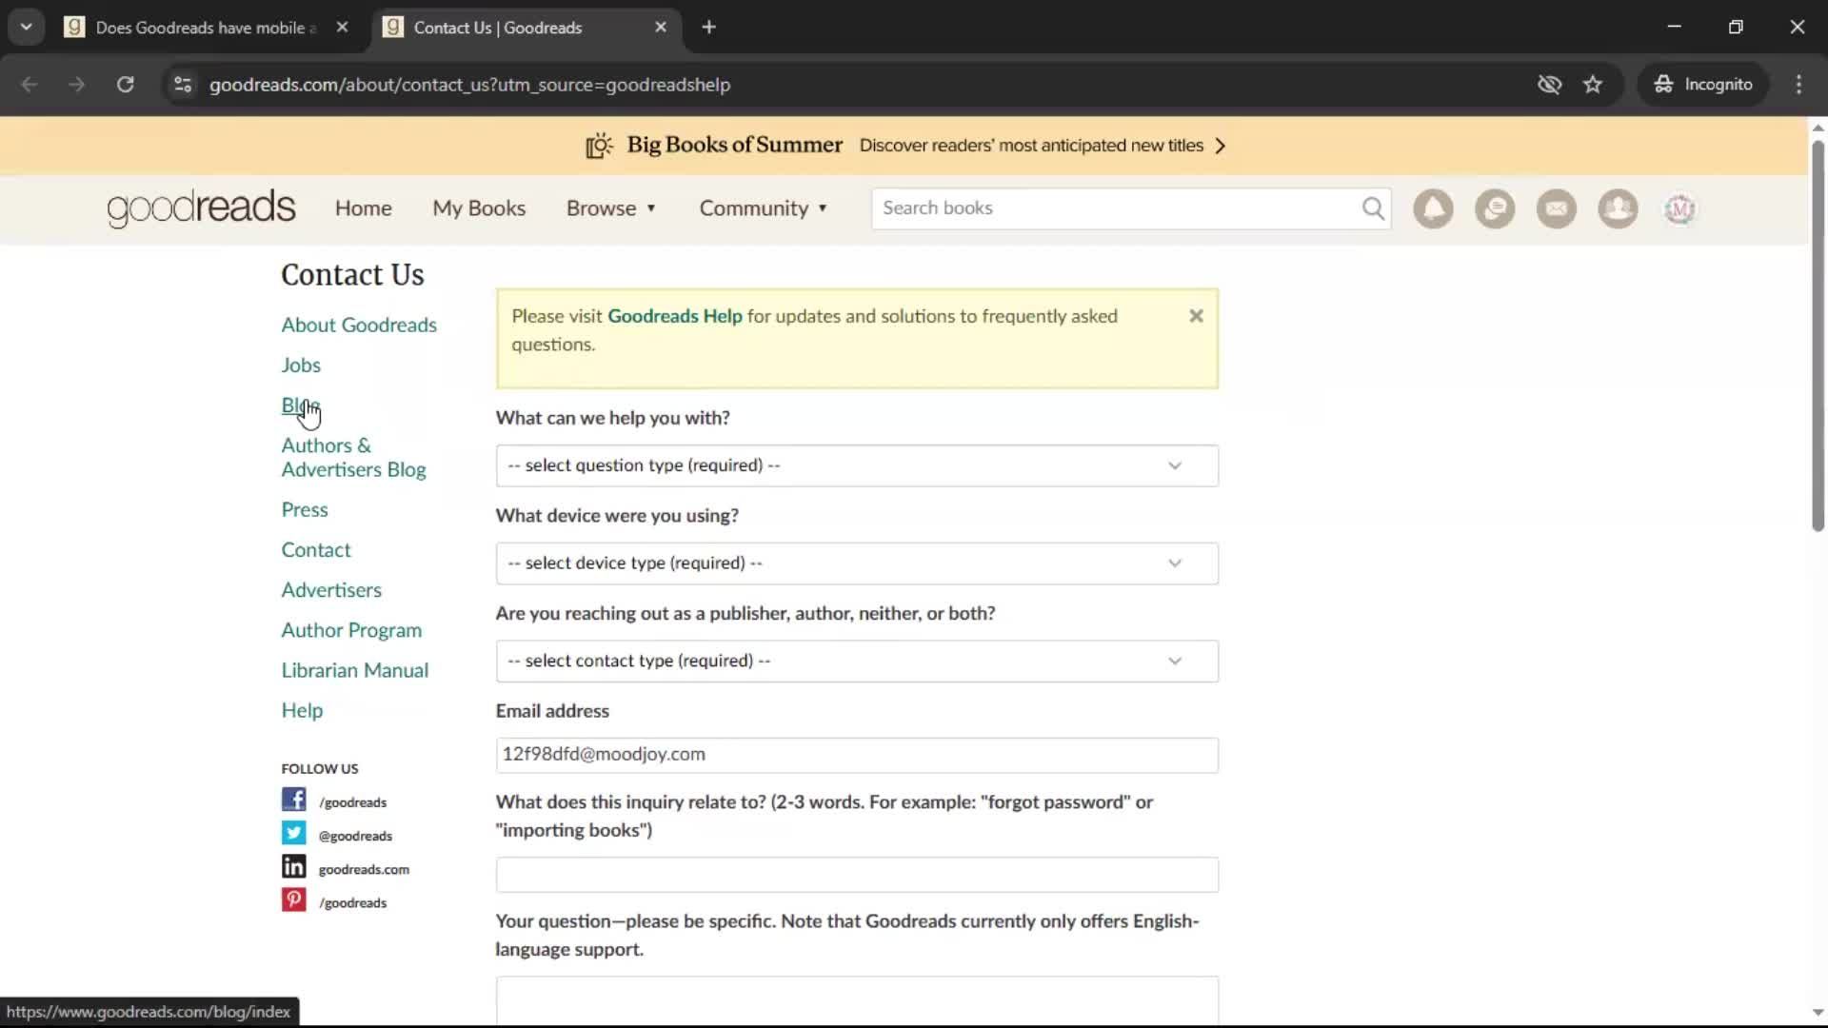Click the Email address field
The image size is (1828, 1028).
[x=857, y=755]
